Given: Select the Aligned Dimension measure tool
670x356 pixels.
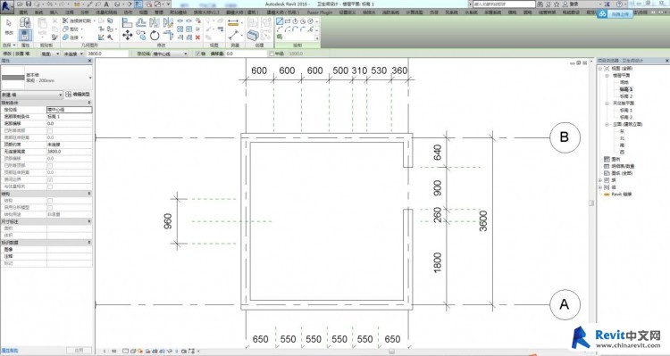Looking at the screenshot, I should (233, 23).
